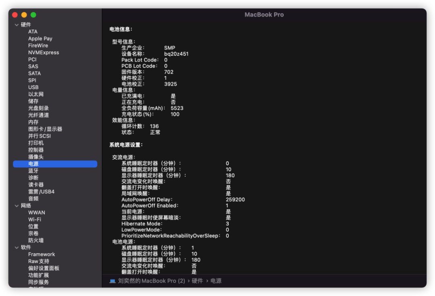Click the device name value bq20z451
This screenshot has width=435, height=296.
click(x=176, y=54)
